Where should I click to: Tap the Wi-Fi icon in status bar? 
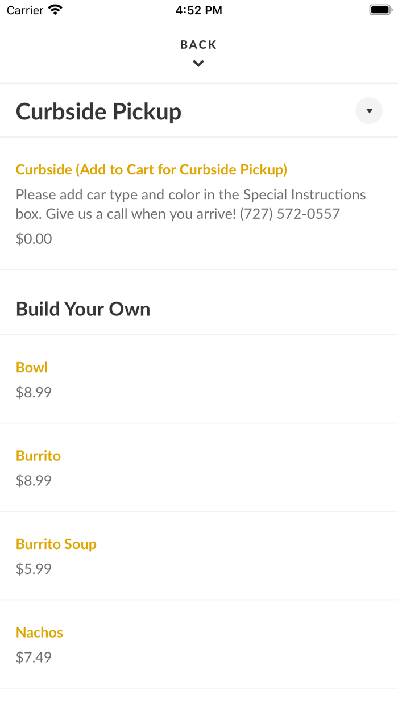53,9
